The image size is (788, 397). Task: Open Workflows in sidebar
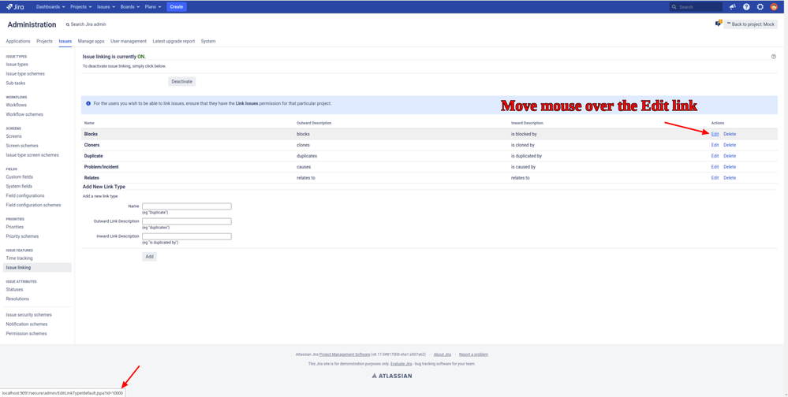[16, 105]
